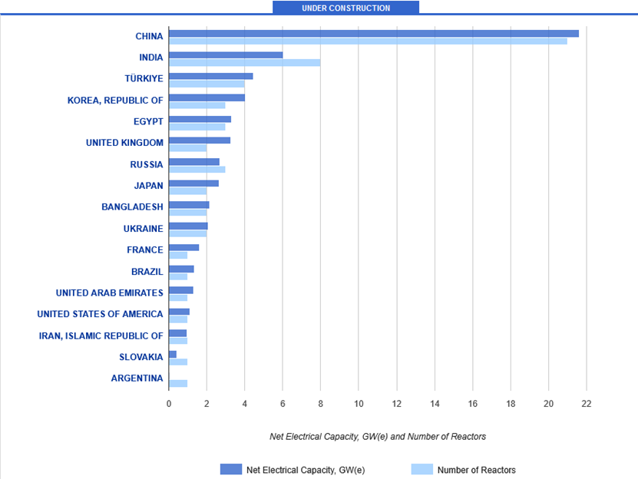Click Japan's dark blue capacity bar
This screenshot has width=638, height=479.
[x=194, y=183]
